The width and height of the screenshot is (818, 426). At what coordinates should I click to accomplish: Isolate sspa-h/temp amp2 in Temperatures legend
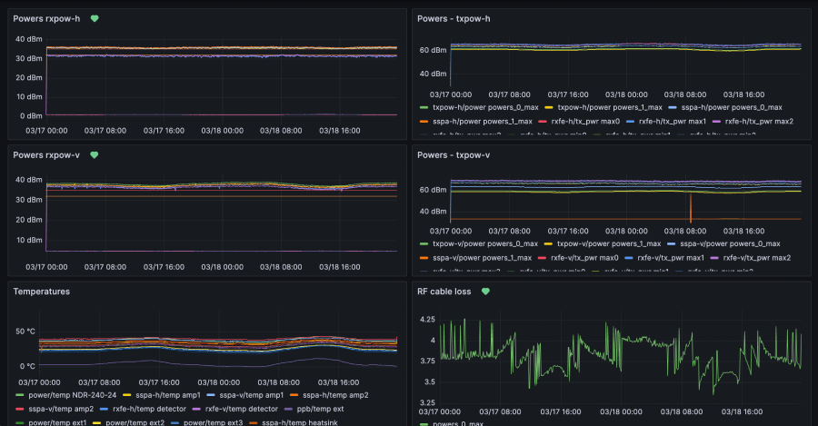(335, 395)
